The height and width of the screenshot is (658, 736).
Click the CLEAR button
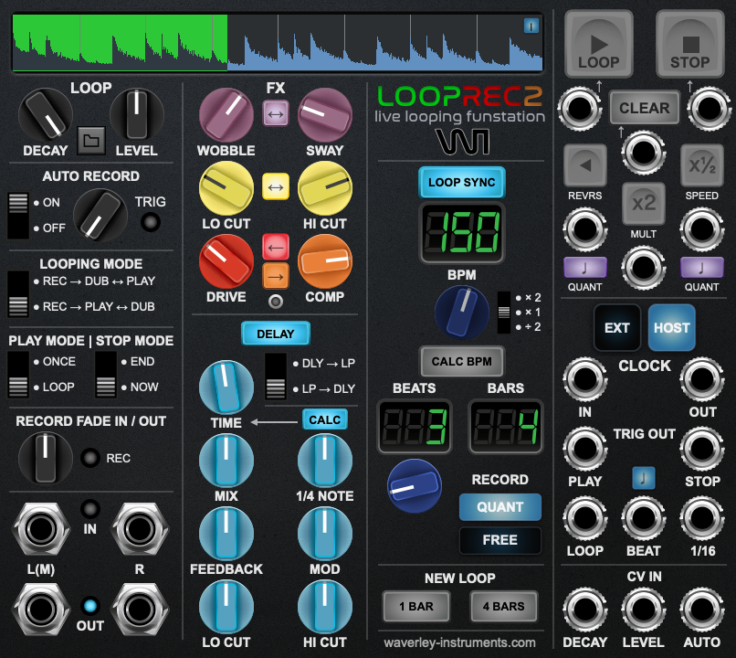pos(645,108)
